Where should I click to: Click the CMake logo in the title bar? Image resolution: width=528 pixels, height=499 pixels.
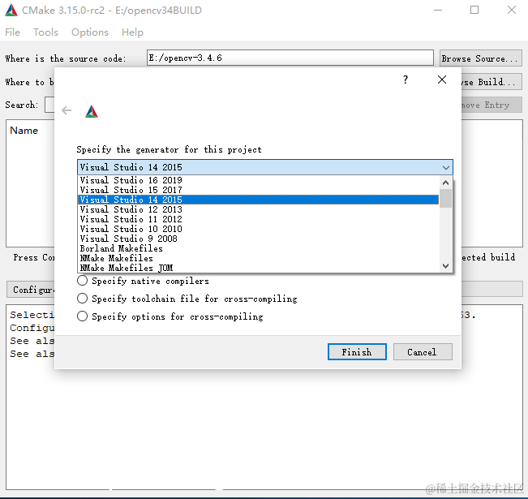point(11,10)
